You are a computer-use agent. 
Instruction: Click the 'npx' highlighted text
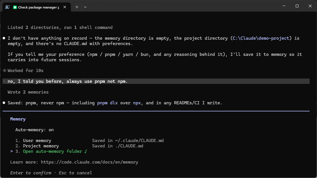[x=137, y=103]
